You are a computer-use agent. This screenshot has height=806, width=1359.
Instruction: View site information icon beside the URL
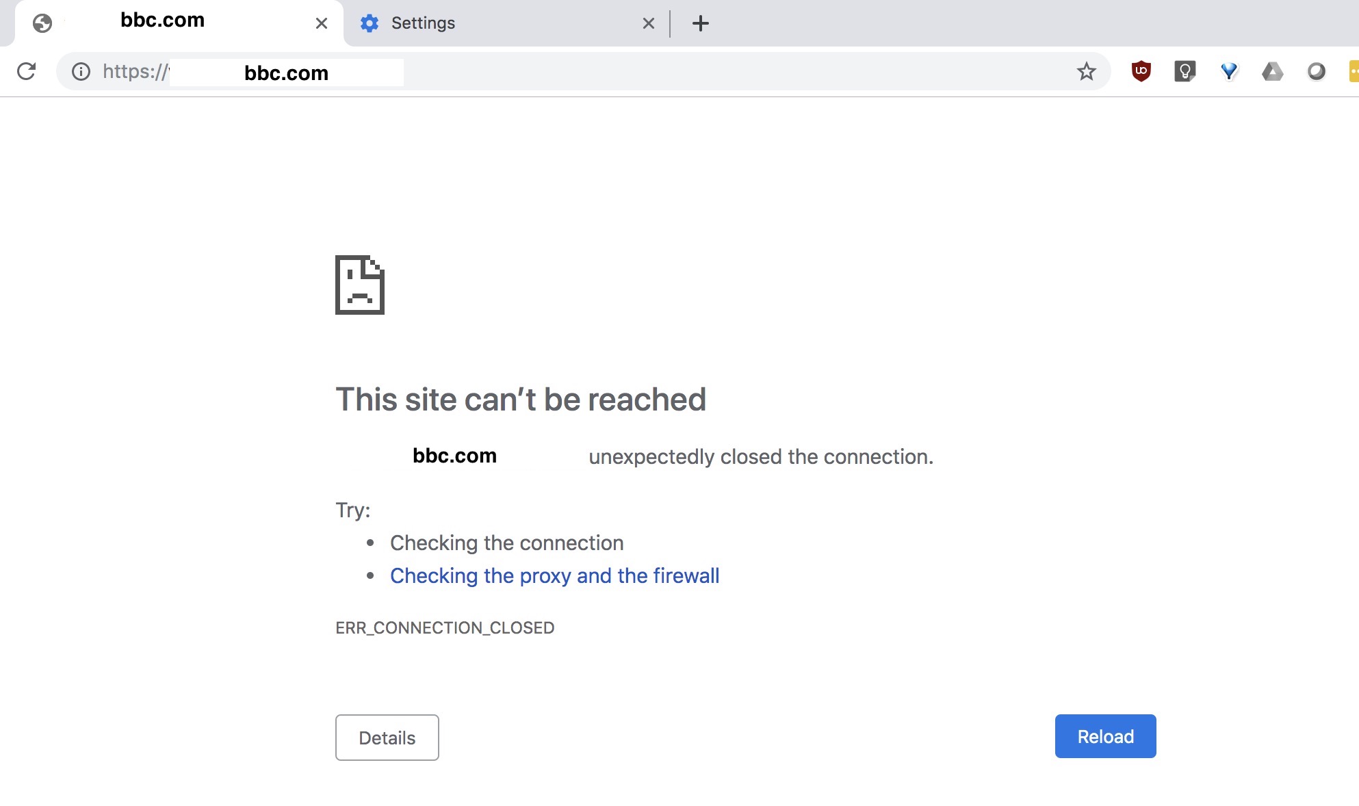pyautogui.click(x=81, y=71)
